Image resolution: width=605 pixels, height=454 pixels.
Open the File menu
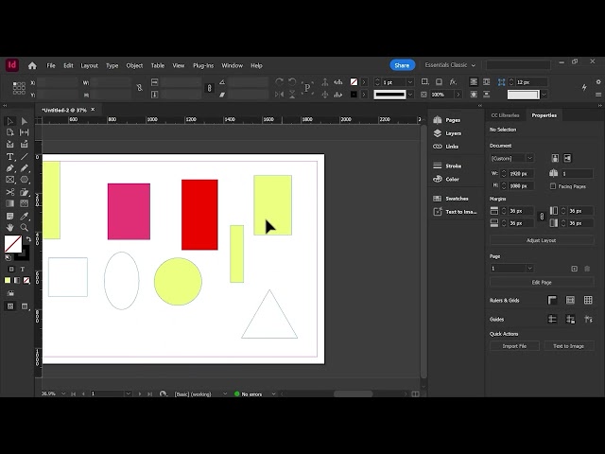coord(51,65)
